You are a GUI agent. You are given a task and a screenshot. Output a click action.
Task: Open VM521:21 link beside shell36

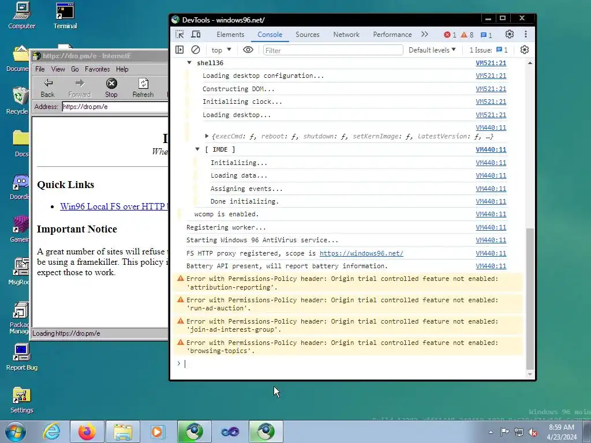491,63
